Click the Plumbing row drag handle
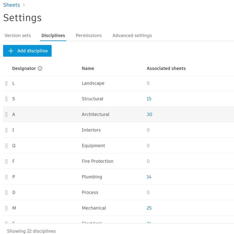234x234 pixels. tap(6, 177)
